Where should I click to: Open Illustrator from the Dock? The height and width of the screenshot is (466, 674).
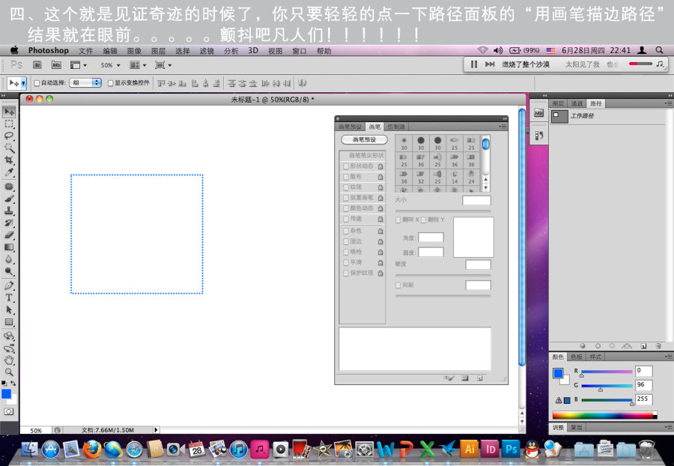pos(470,450)
